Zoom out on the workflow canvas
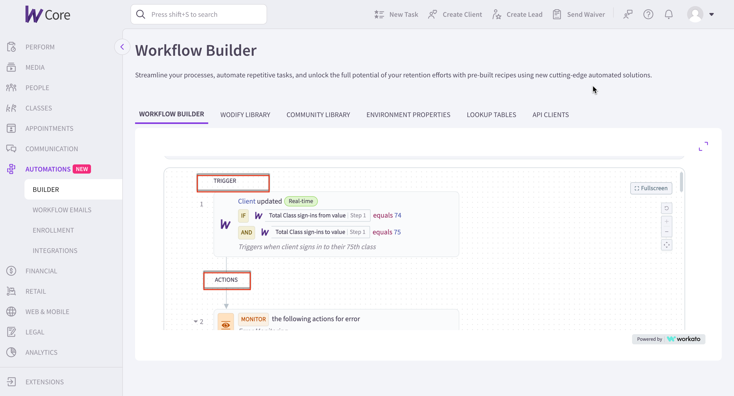The width and height of the screenshot is (734, 396). pyautogui.click(x=666, y=232)
